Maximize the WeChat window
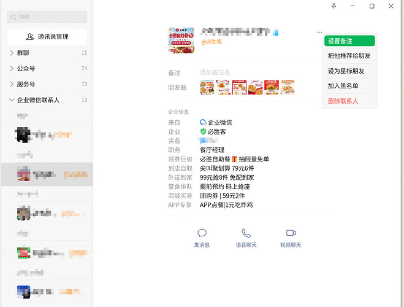This screenshot has width=404, height=307. click(x=372, y=6)
